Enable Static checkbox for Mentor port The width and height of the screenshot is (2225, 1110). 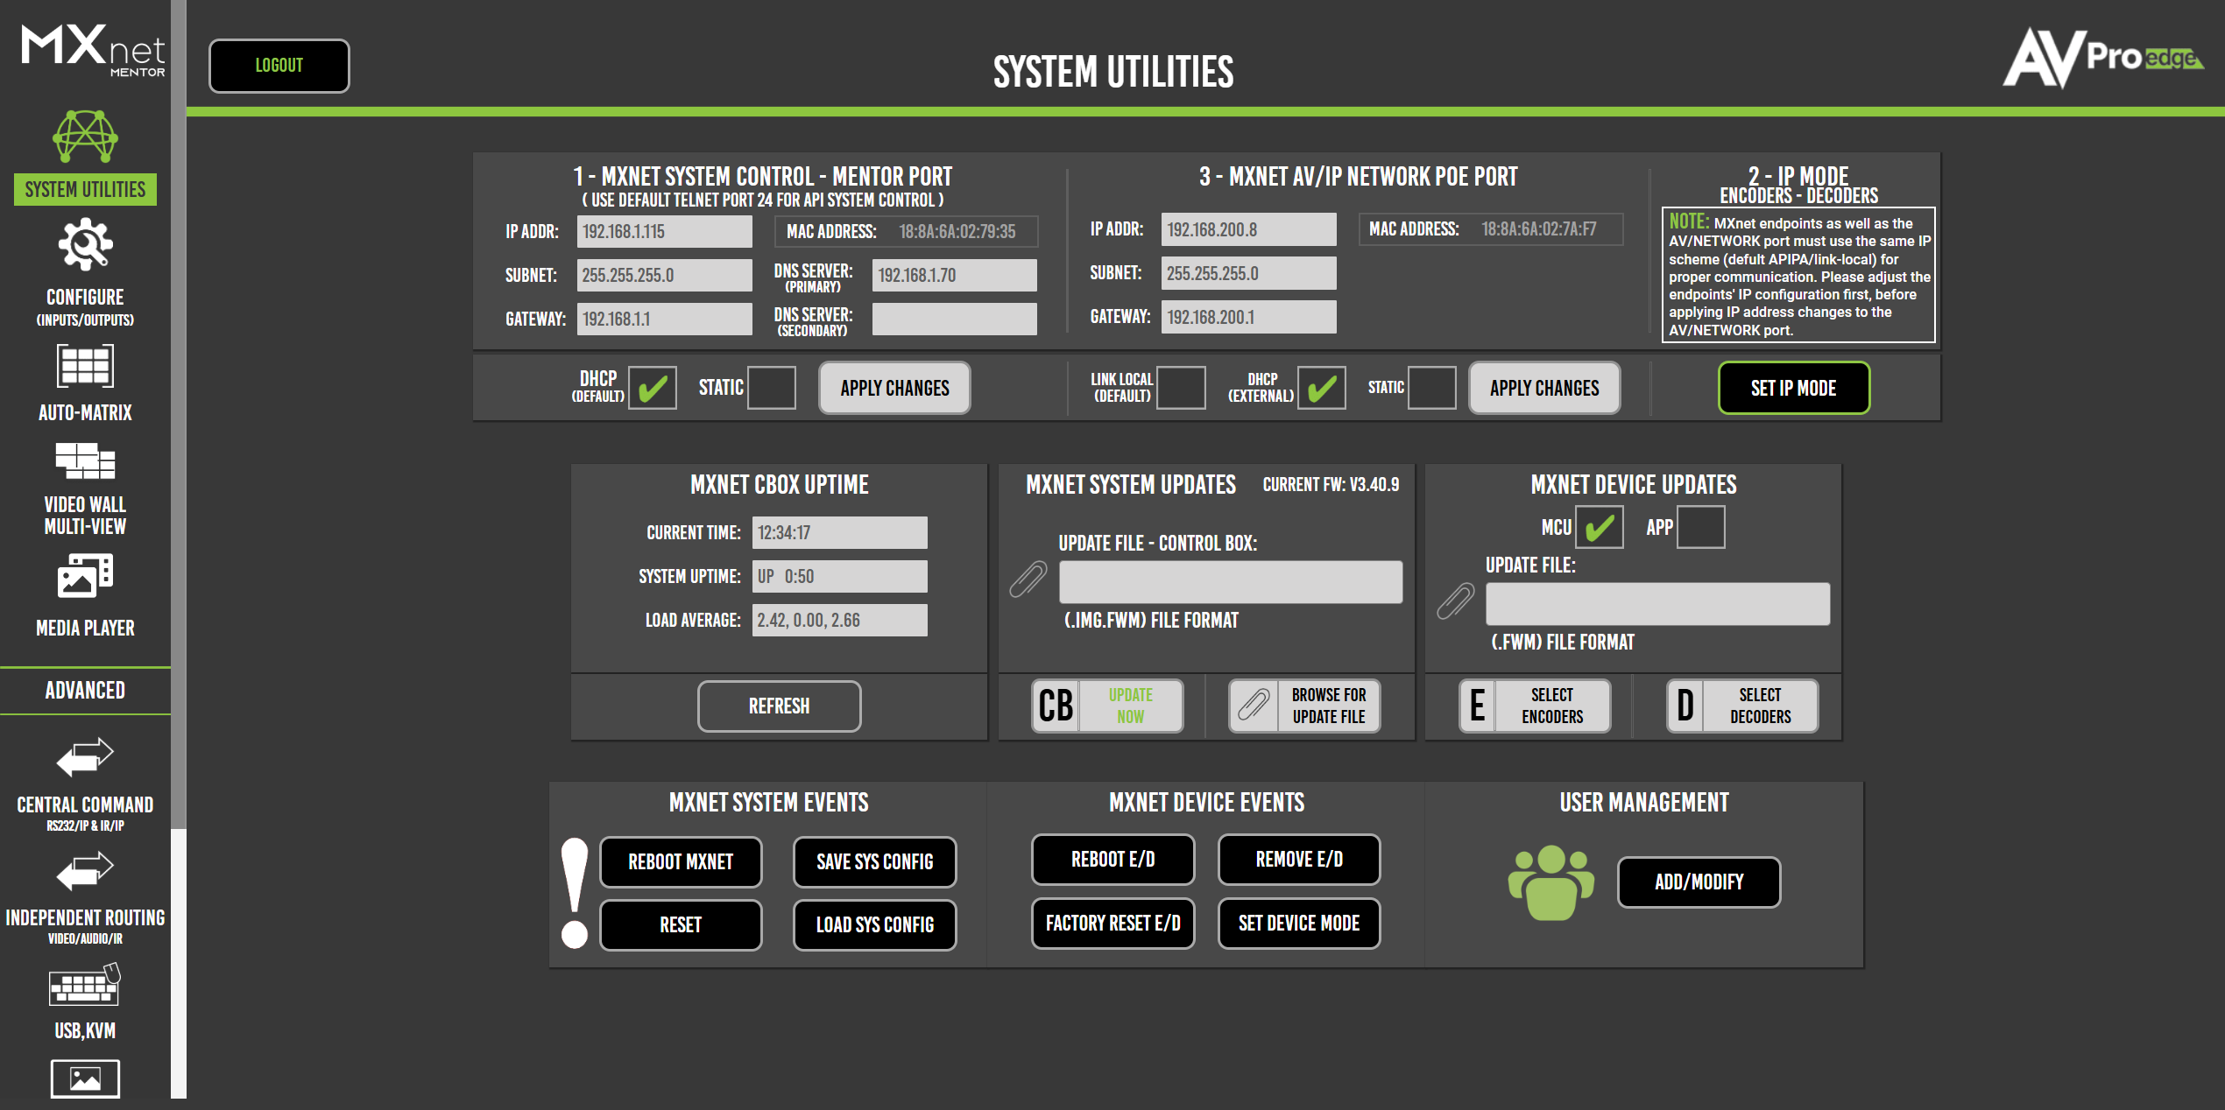pyautogui.click(x=772, y=388)
